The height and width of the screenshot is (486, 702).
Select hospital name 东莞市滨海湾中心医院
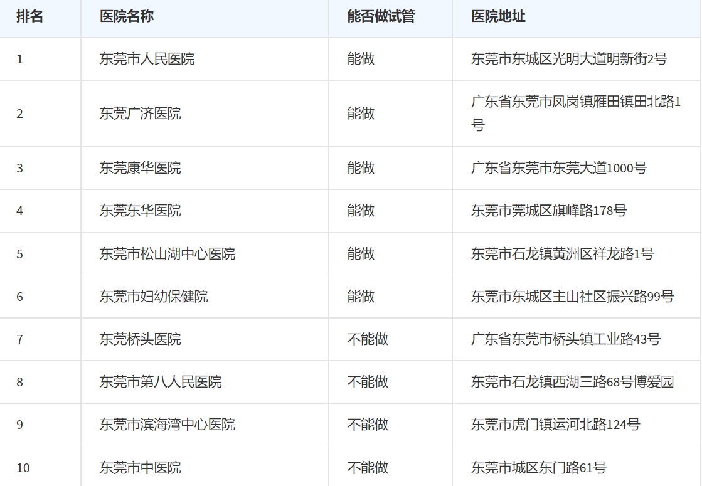point(168,425)
